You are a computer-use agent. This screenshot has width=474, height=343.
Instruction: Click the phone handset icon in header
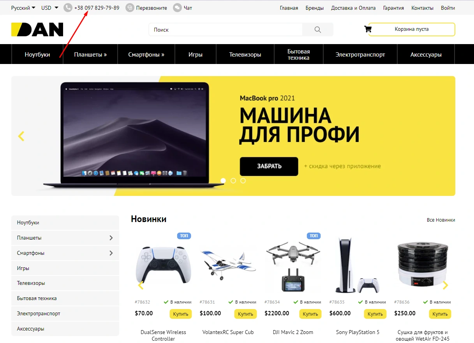point(68,8)
